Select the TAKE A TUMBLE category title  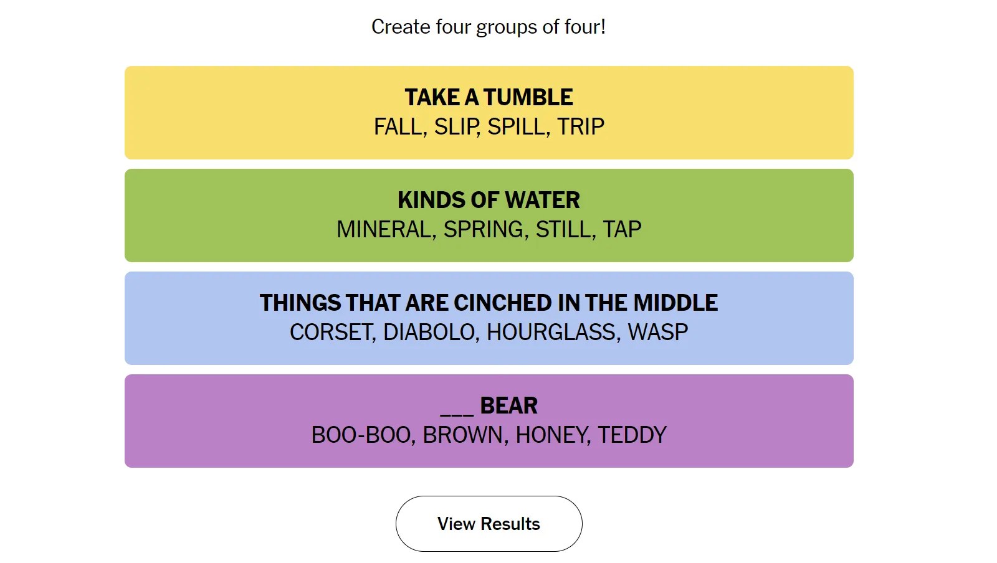pos(489,97)
